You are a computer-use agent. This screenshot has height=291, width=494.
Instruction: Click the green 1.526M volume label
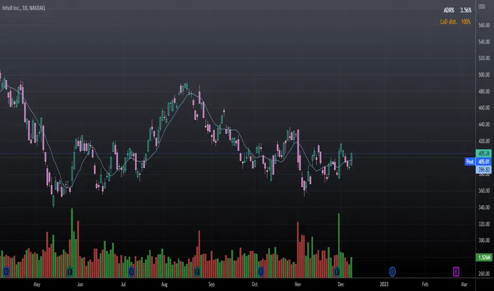click(x=483, y=257)
